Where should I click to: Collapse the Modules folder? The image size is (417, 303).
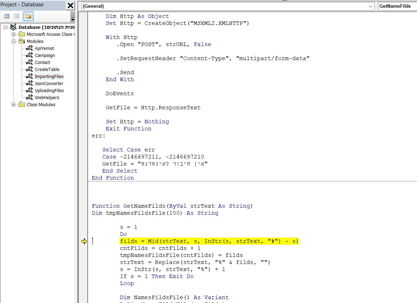click(x=14, y=41)
